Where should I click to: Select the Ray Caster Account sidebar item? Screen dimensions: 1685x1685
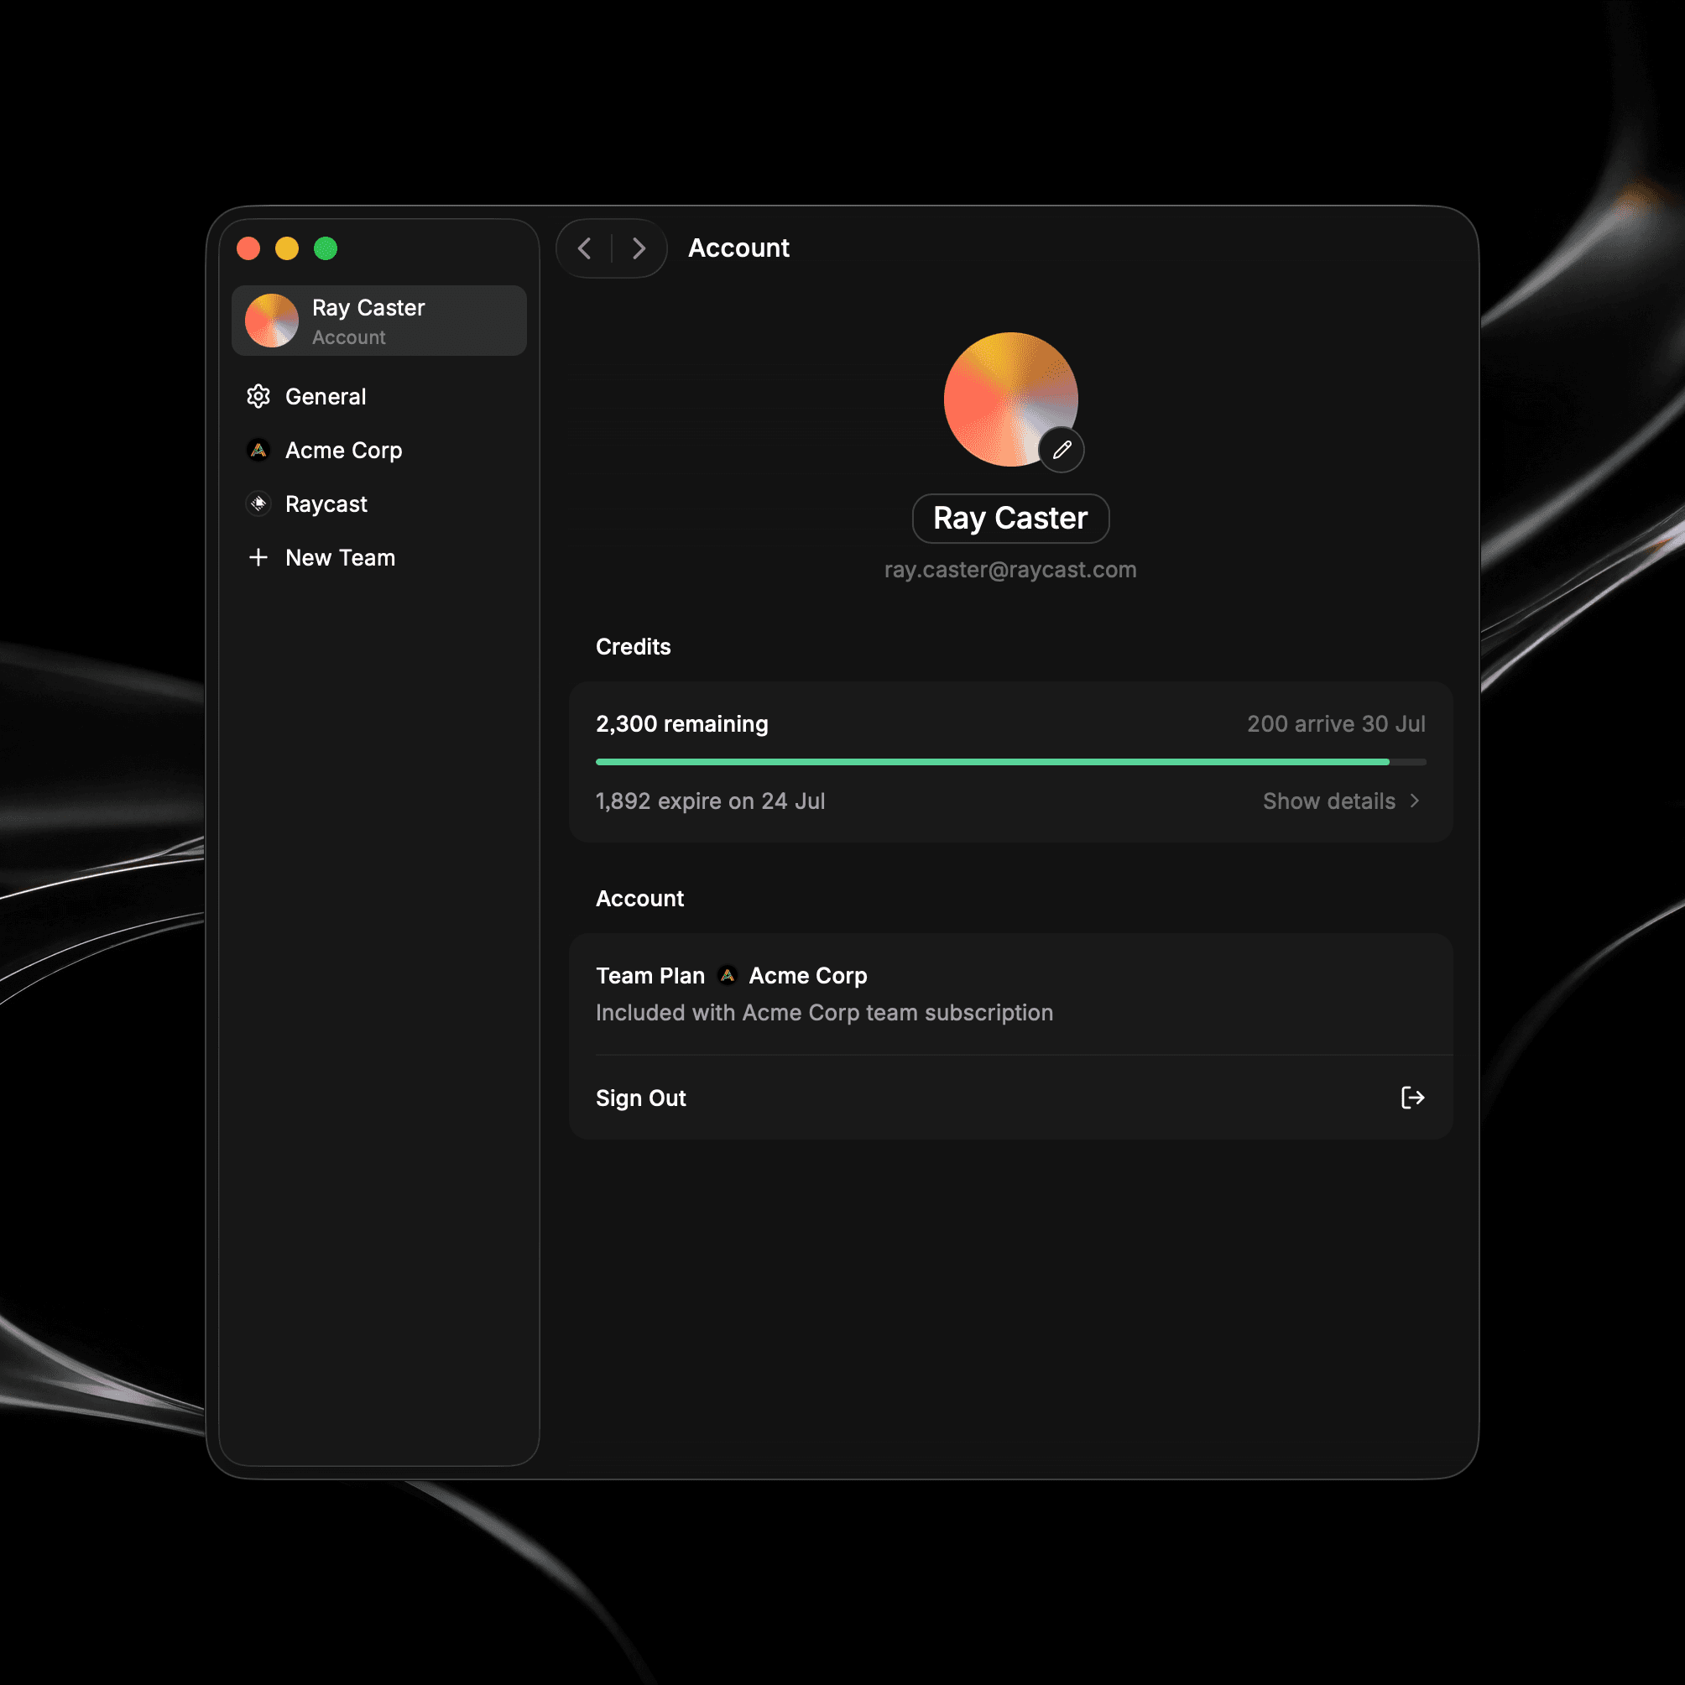[x=379, y=320]
